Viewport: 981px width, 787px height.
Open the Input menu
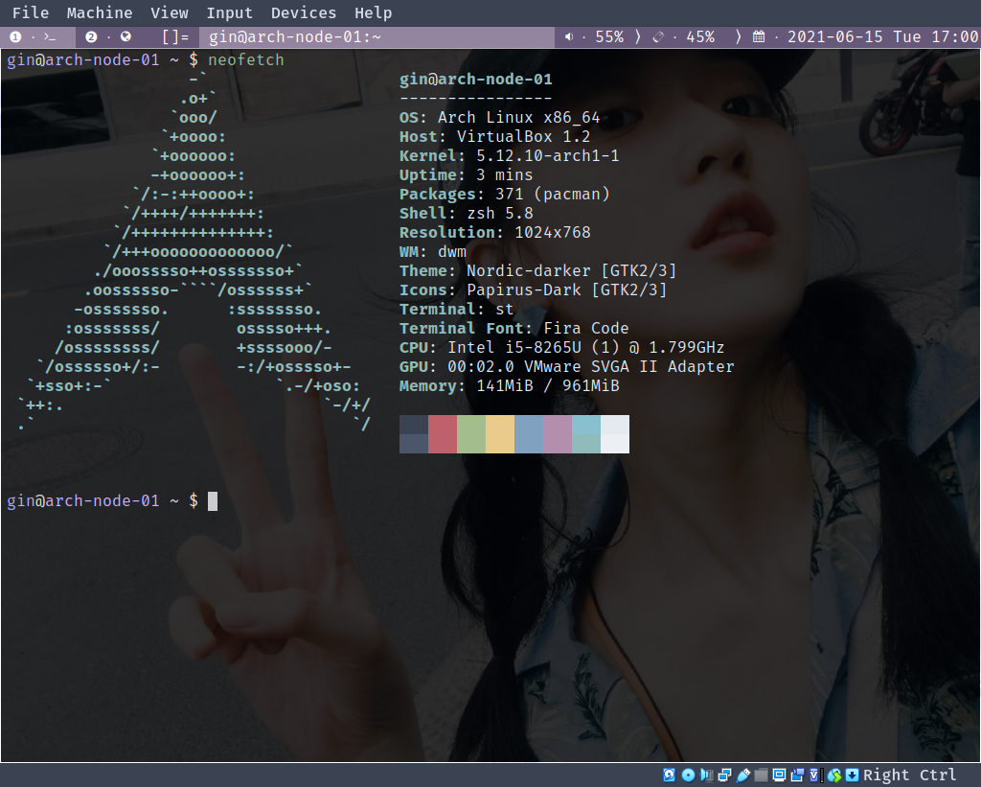pos(229,12)
